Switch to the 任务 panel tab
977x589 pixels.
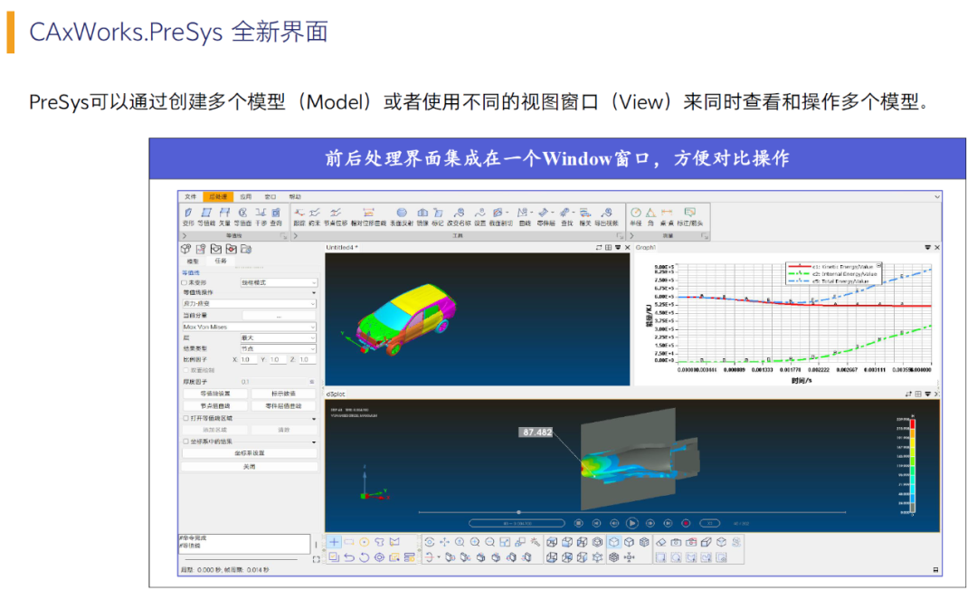[222, 261]
